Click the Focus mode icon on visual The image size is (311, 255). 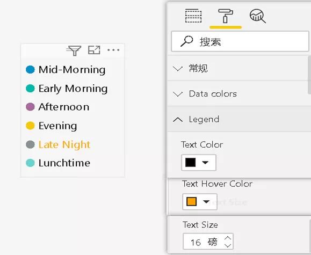coord(94,50)
